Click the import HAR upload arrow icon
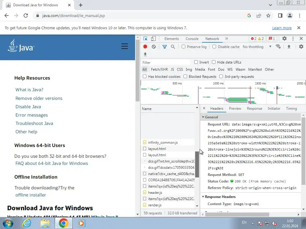Screen dimensions: 306x229 (289, 47)
